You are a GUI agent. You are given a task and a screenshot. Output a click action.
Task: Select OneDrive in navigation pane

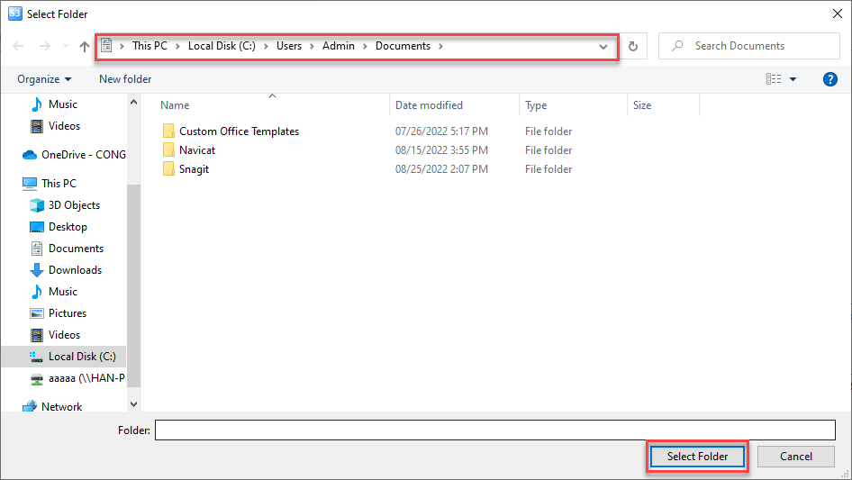pos(83,155)
